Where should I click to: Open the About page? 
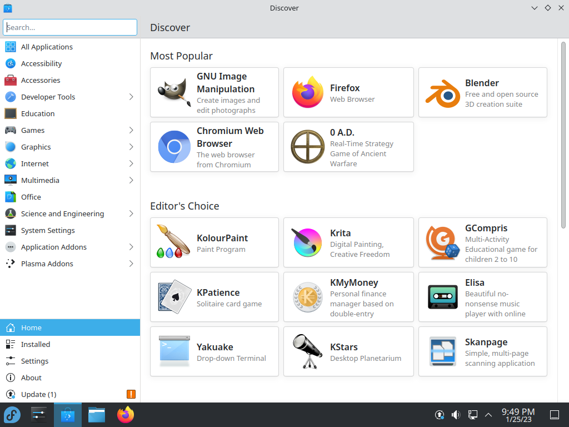pos(70,378)
